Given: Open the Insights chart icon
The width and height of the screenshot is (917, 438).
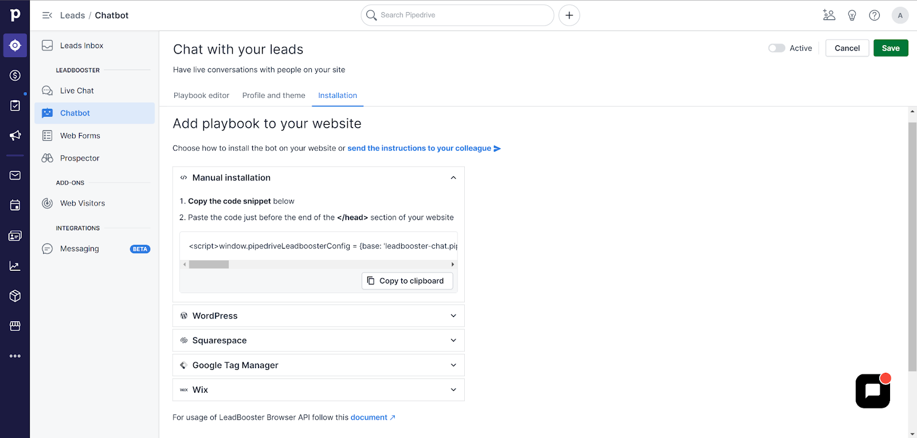Looking at the screenshot, I should coord(15,266).
